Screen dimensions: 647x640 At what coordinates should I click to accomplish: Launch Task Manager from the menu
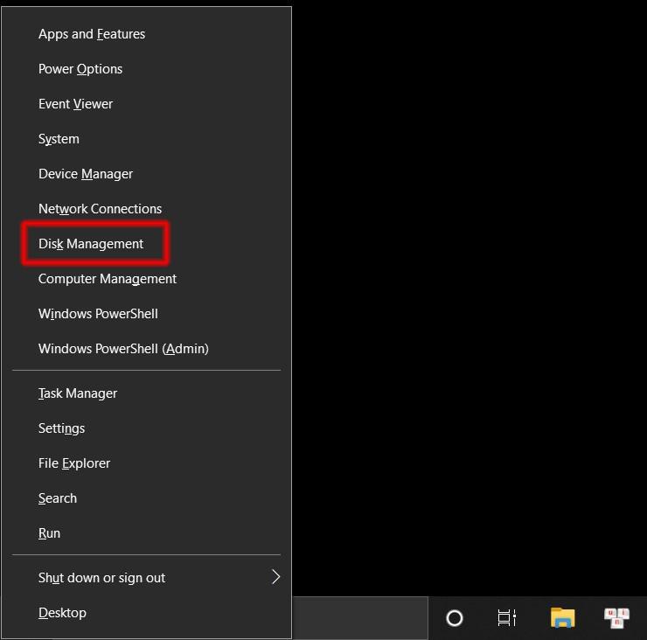tap(78, 393)
